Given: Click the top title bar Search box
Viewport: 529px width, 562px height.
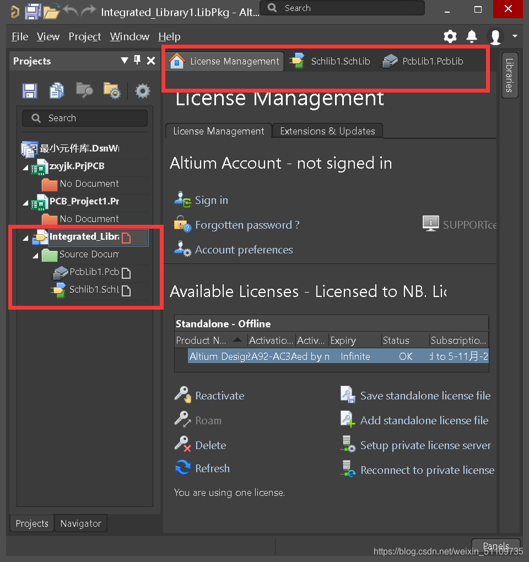Looking at the screenshot, I should tap(342, 8).
